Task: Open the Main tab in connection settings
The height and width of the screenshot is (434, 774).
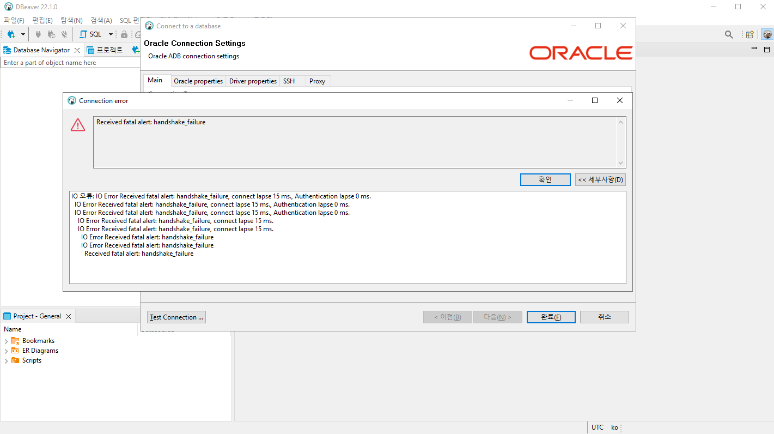Action: [x=155, y=80]
